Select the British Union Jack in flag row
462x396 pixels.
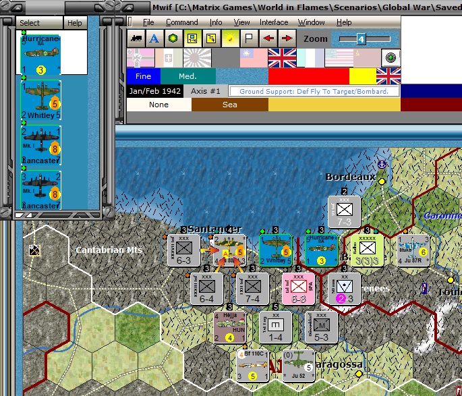pos(282,58)
